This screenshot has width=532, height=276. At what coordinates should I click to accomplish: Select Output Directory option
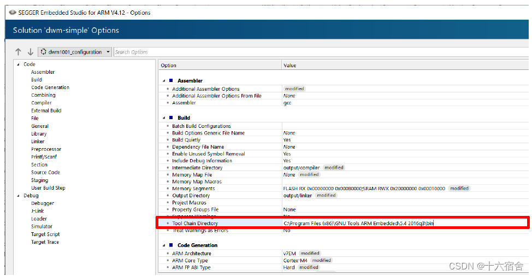pyautogui.click(x=191, y=196)
